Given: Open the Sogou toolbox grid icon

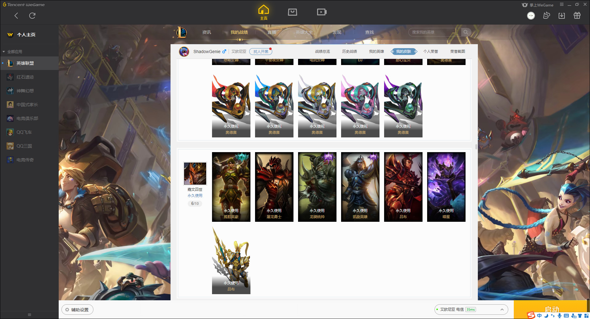Looking at the screenshot, I should click(586, 316).
